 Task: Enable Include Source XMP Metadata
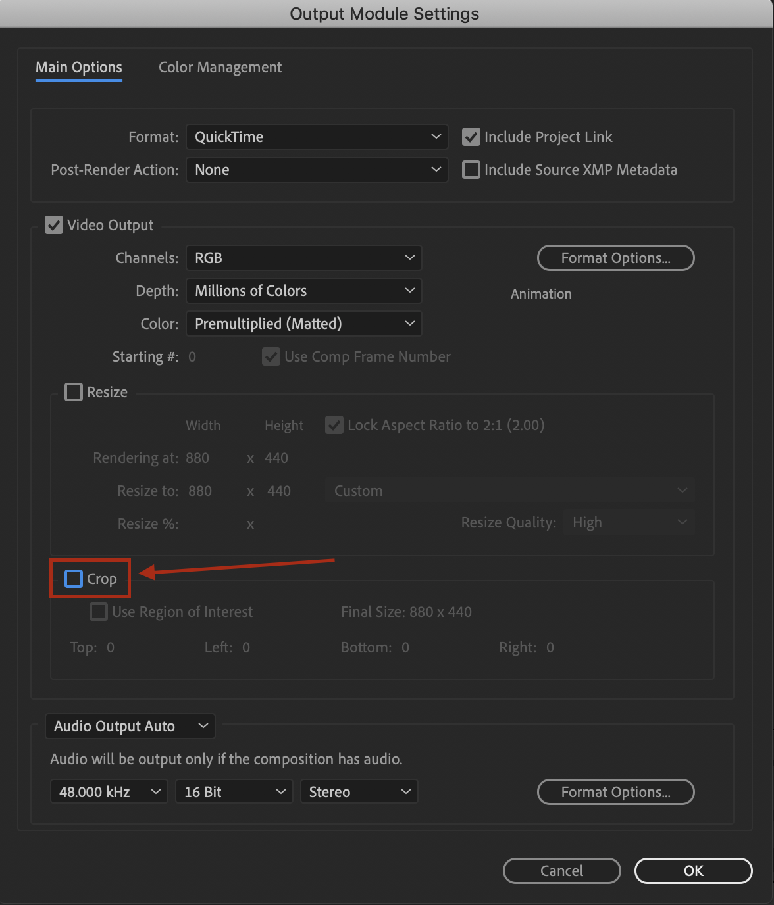[471, 170]
